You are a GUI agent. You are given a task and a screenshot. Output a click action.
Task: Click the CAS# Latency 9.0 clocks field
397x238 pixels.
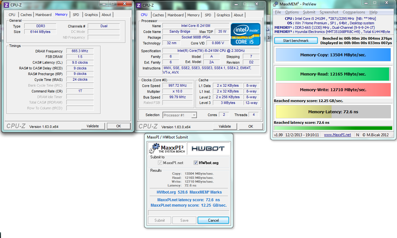tap(80, 62)
